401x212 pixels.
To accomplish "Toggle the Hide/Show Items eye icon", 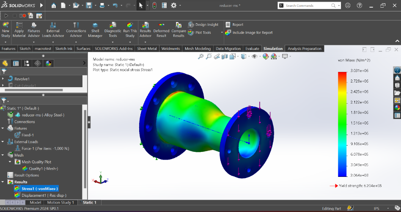I will coord(255,56).
